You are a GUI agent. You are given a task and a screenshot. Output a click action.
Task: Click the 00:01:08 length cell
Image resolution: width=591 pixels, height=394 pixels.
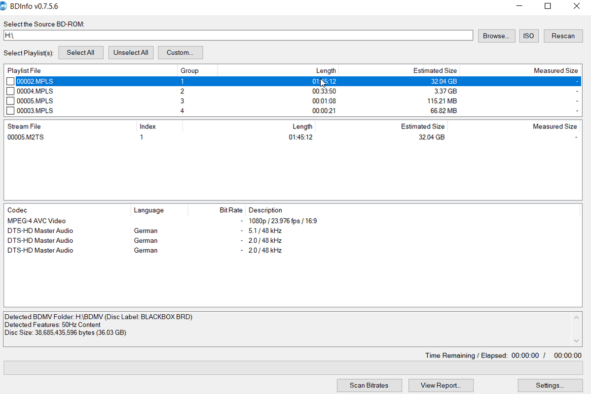click(x=324, y=101)
